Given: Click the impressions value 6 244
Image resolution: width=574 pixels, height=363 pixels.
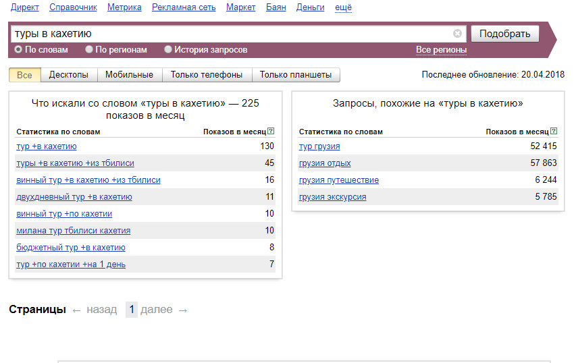Looking at the screenshot, I should point(546,179).
